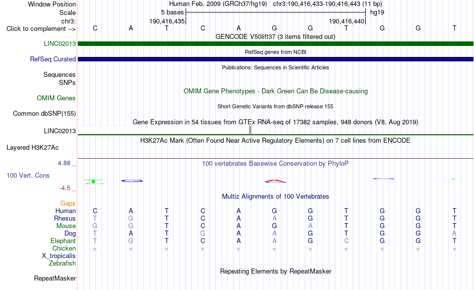The image size is (474, 290).
Task: Click the green LINC02013 GENCODE track bar
Action: click(275, 44)
